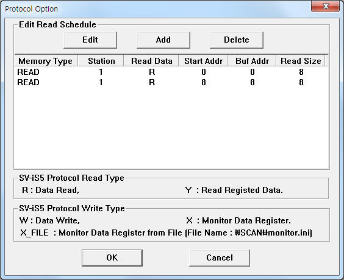This screenshot has height=280, width=344.
Task: Add a new read schedule entry
Action: click(163, 40)
